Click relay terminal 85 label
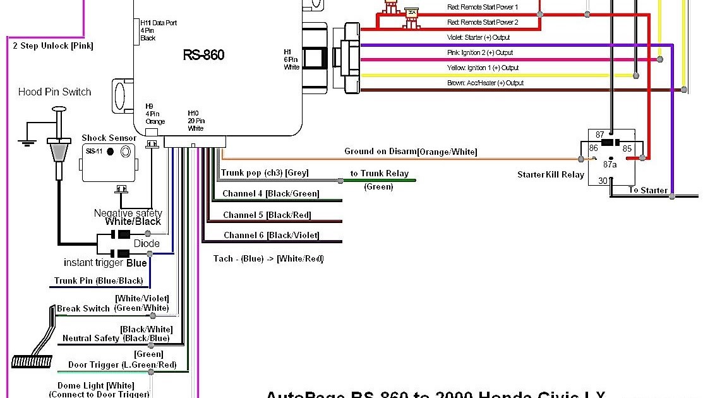This screenshot has width=703, height=398. click(x=627, y=148)
